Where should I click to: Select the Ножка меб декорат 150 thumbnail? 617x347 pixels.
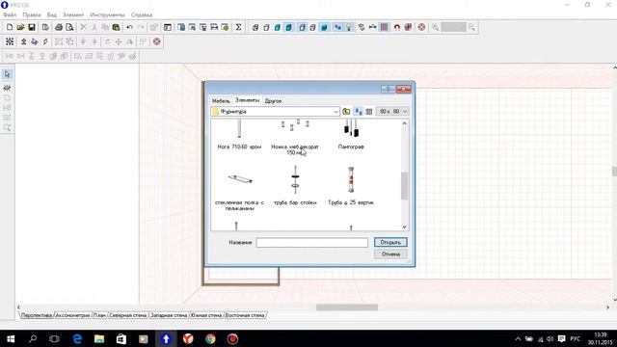point(295,137)
